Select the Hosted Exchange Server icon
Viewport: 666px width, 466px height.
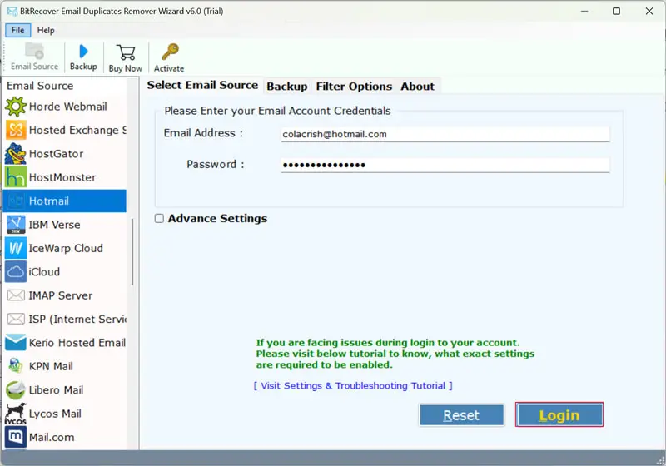(x=16, y=130)
